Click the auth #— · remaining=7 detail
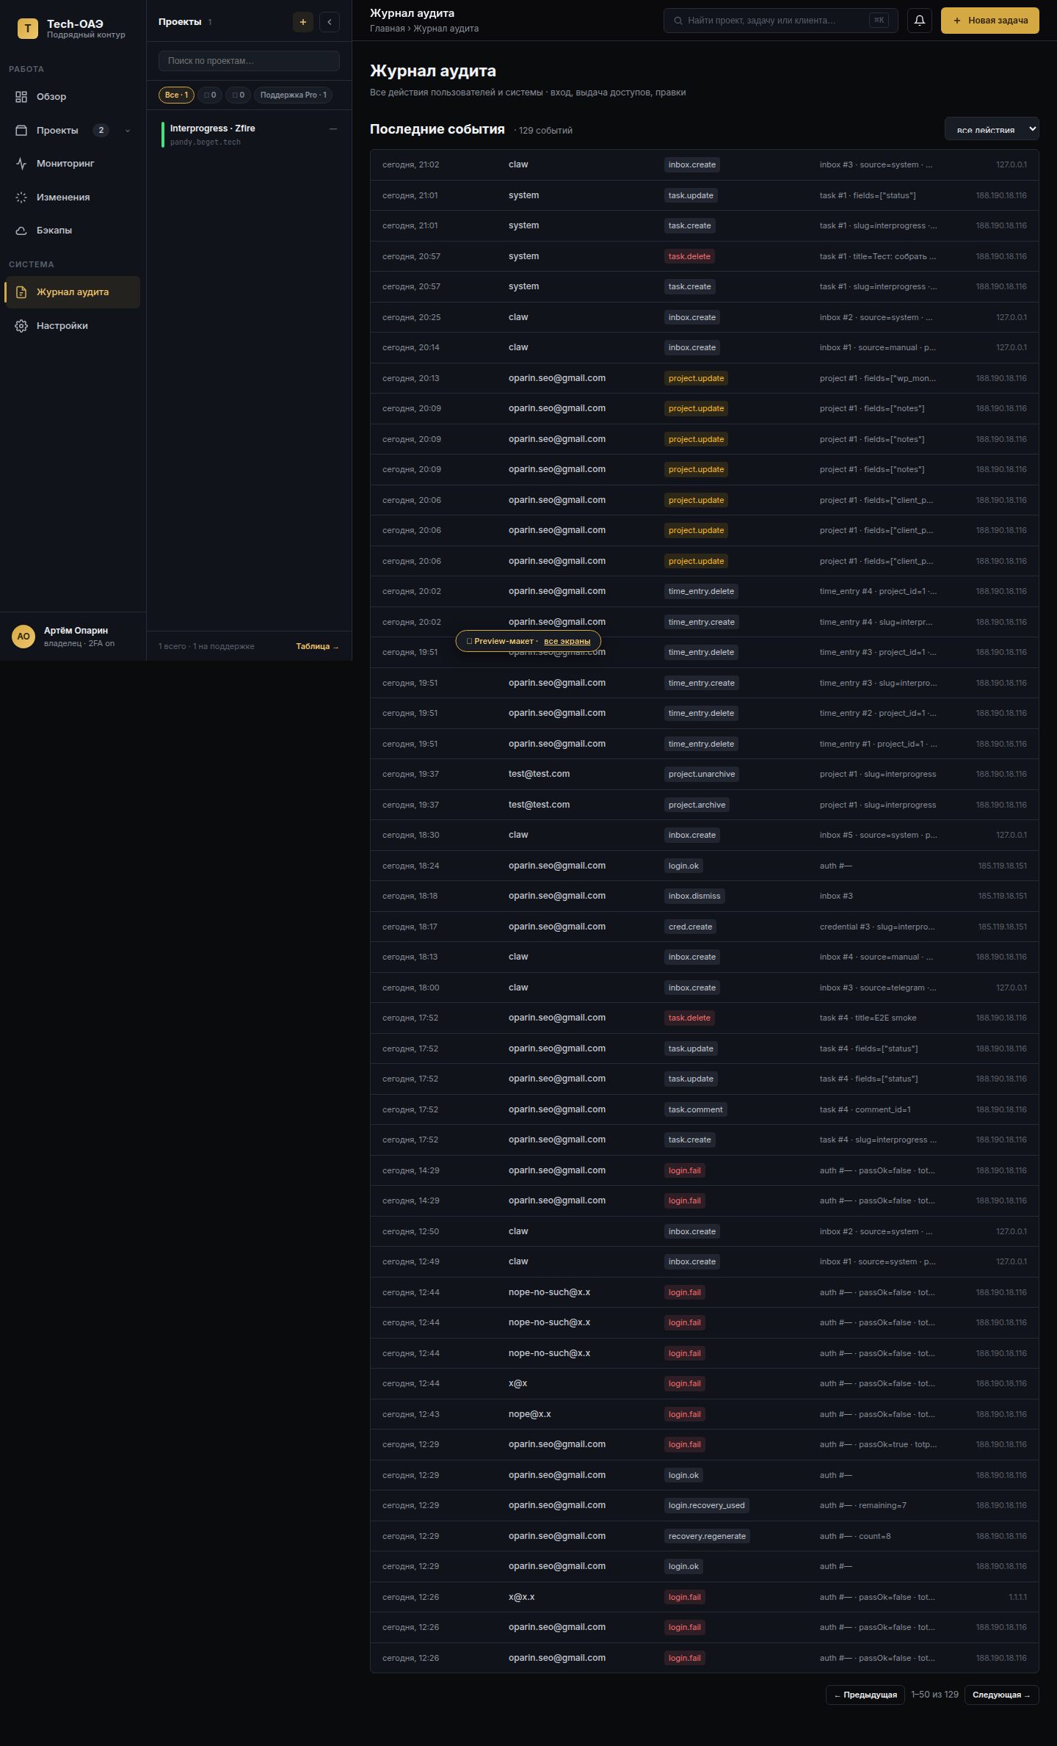 [863, 1505]
